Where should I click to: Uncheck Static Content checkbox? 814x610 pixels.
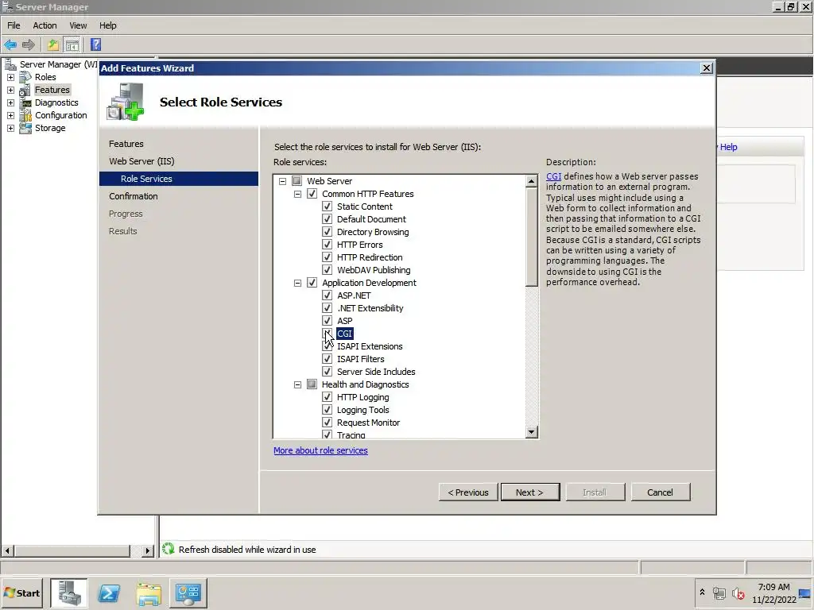tap(327, 207)
